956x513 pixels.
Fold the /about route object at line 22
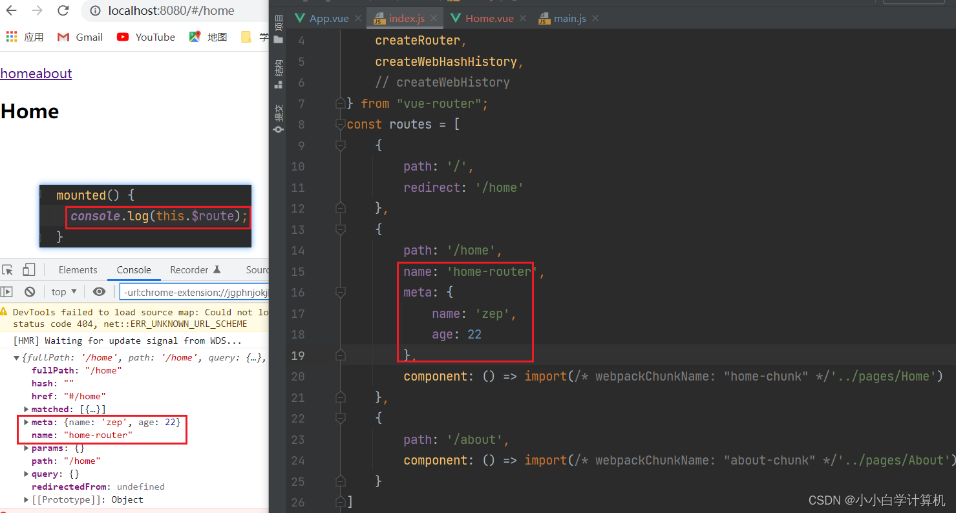(x=340, y=418)
